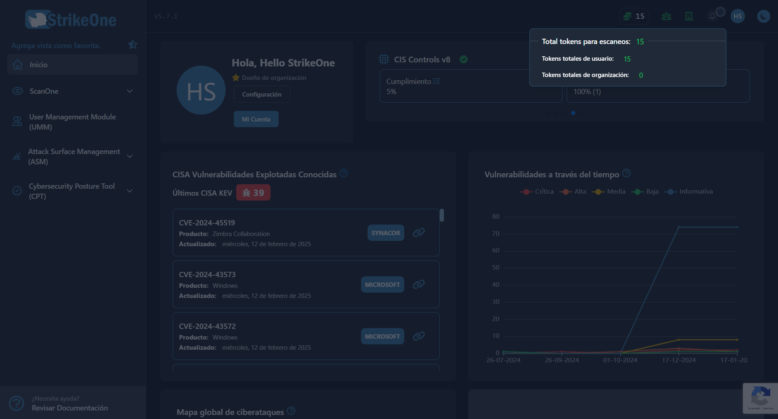
Task: Open help for Vulnerabilidades a través del tiempo
Action: pos(627,173)
